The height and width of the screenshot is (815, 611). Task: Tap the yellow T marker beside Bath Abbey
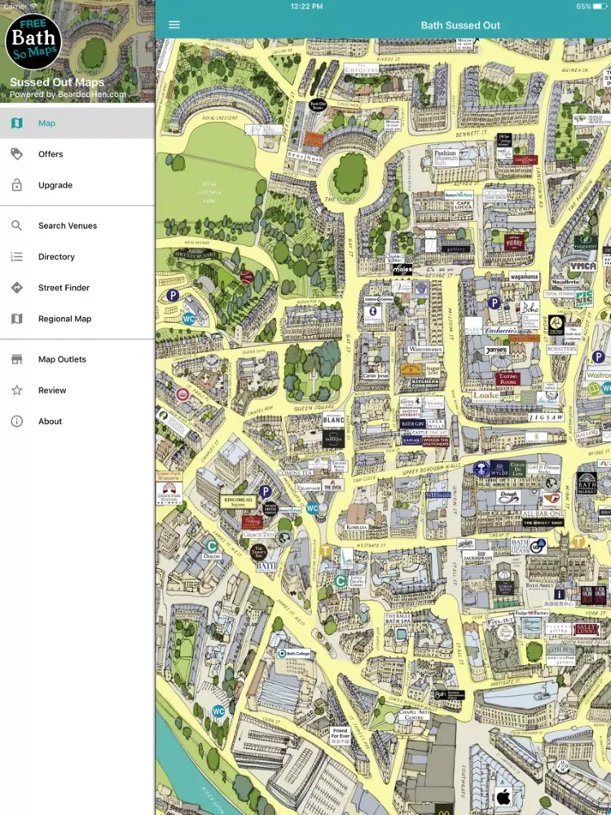(578, 542)
